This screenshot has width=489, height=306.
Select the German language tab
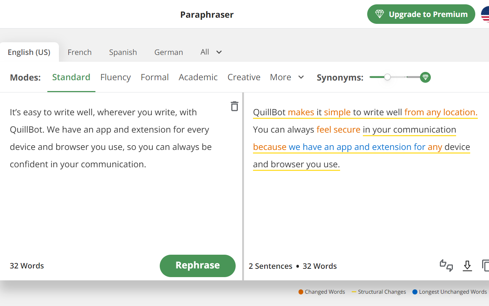click(168, 52)
